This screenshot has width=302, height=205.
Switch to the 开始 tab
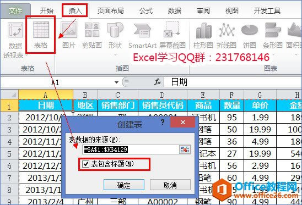pyautogui.click(x=46, y=10)
